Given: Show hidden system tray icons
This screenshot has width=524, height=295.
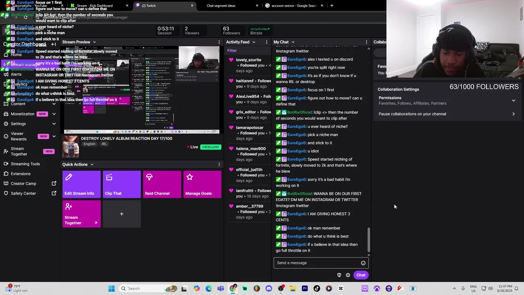Looking at the screenshot, I should click(454, 288).
